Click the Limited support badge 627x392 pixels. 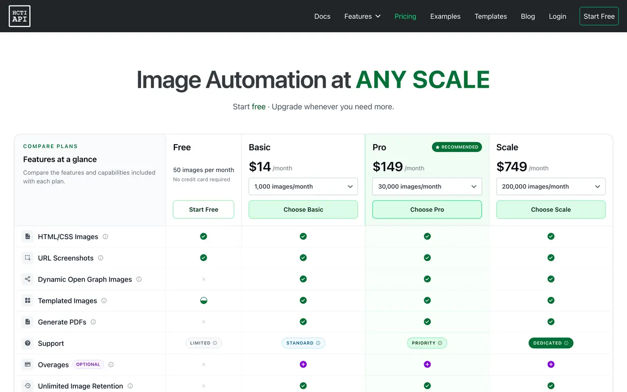click(x=204, y=343)
